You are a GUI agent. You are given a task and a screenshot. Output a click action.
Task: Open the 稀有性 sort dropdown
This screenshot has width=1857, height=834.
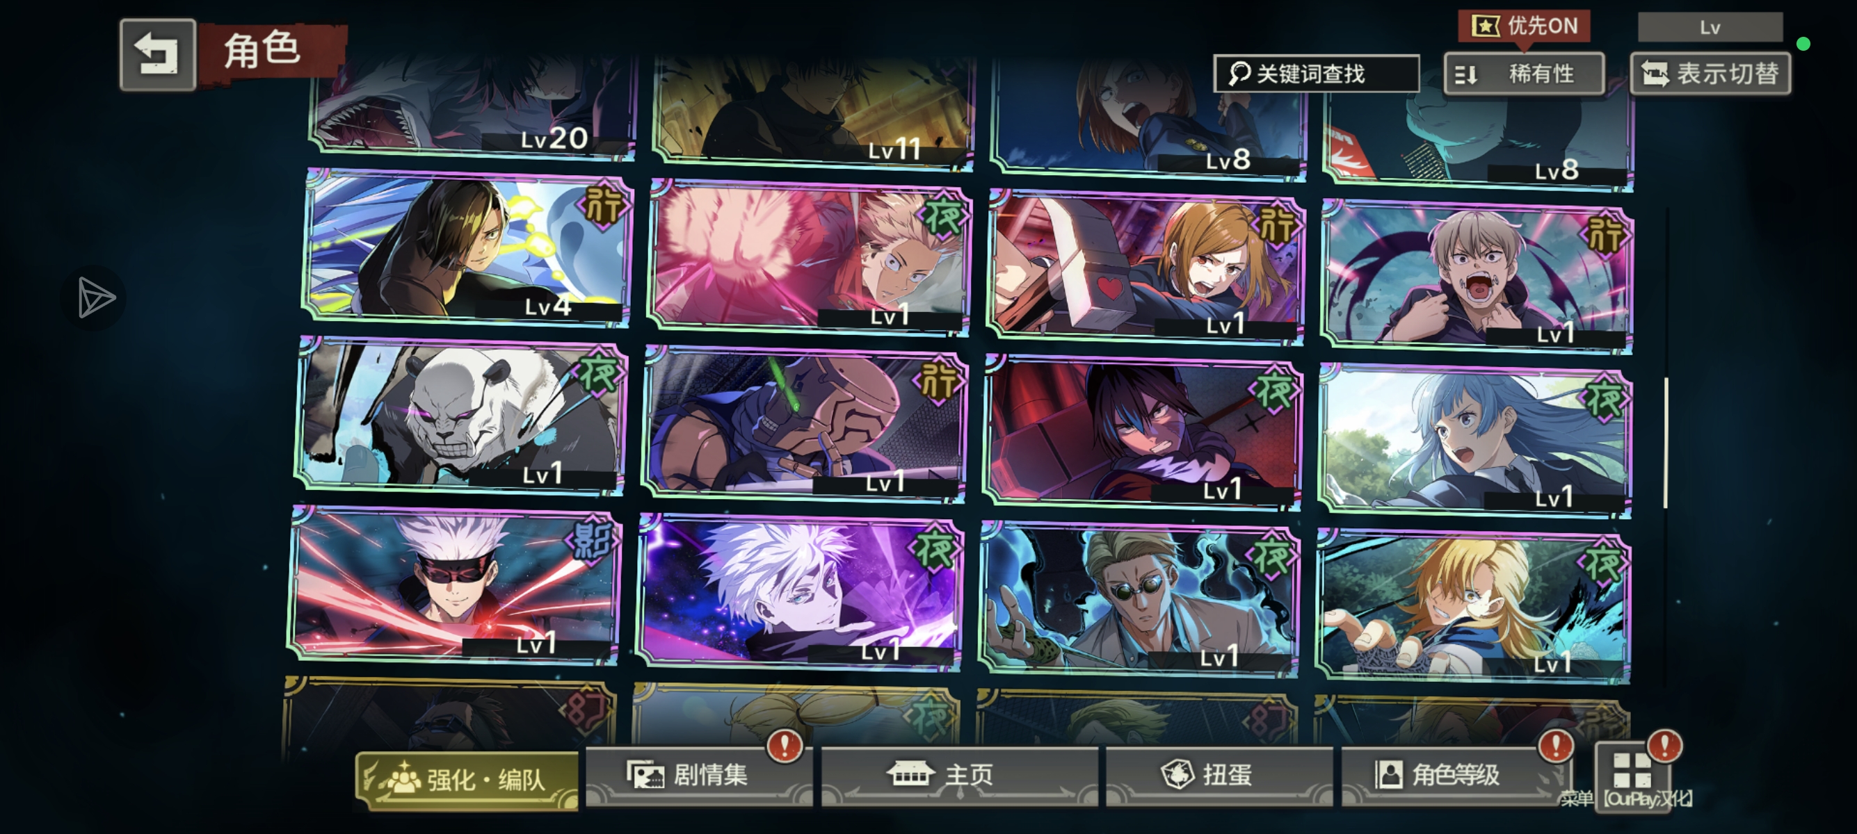[x=1525, y=74]
